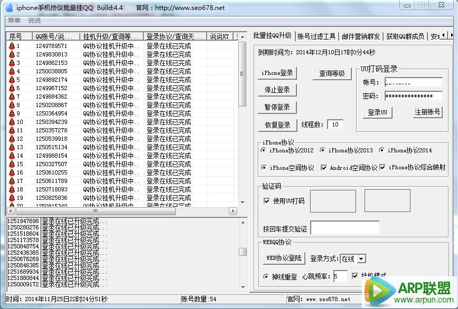Image resolution: width=458 pixels, height=309 pixels.
Task: Select the iPhone协议2012 radio button
Action: tap(263, 150)
